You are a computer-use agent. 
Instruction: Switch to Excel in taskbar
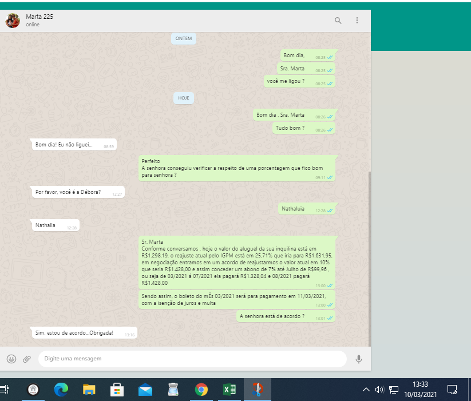pyautogui.click(x=229, y=390)
